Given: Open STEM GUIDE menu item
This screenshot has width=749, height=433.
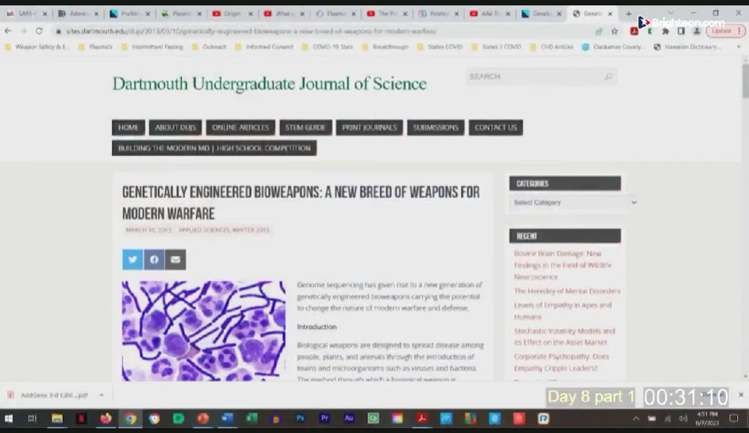Looking at the screenshot, I should (x=305, y=127).
